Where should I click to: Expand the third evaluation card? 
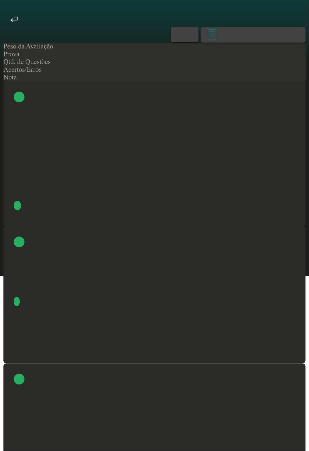[154, 407]
